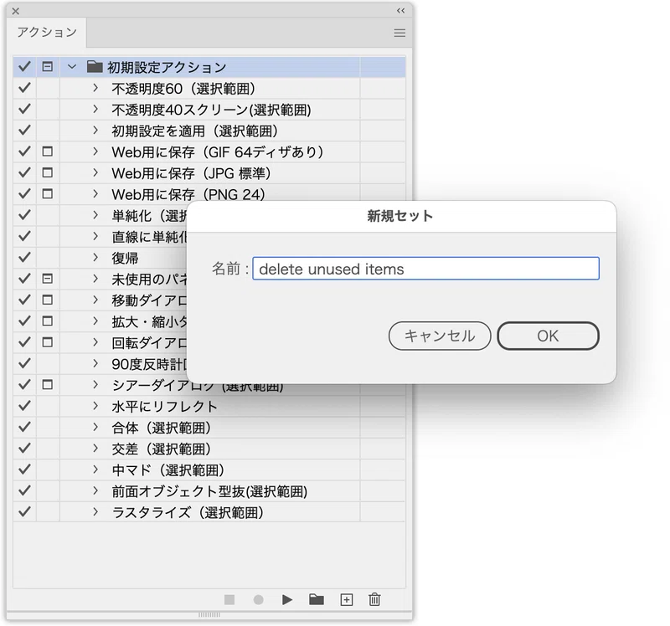The height and width of the screenshot is (626, 670).
Task: Select the アクション panel tab
Action: [x=47, y=33]
